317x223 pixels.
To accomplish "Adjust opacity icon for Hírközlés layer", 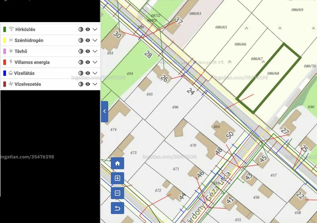I will coord(81,29).
